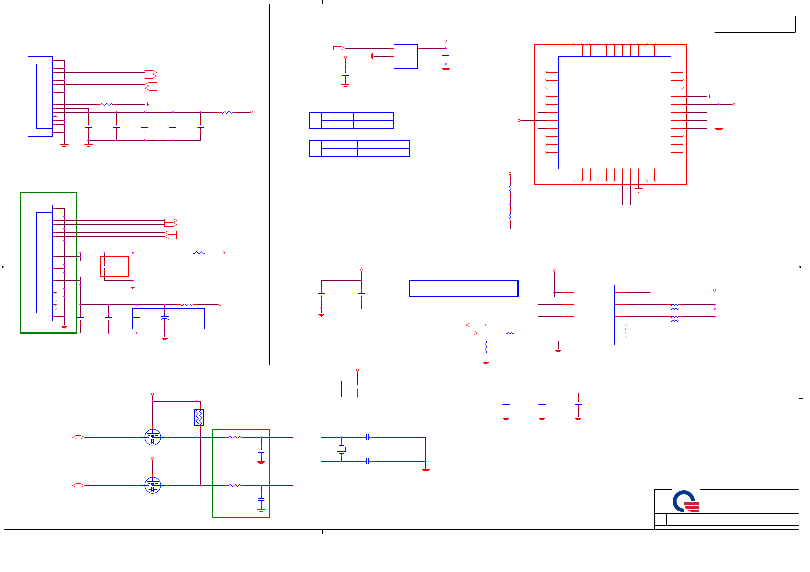Select the small regulator IC block at top

pos(405,56)
